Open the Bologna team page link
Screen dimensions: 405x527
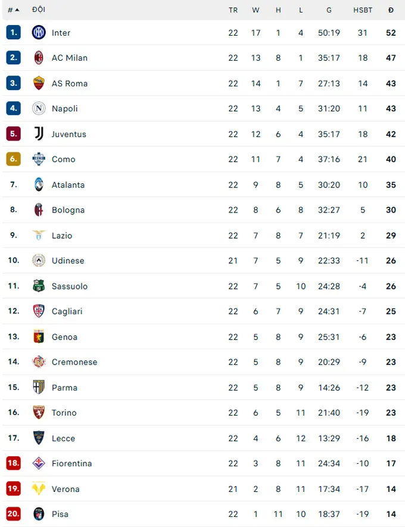point(68,210)
